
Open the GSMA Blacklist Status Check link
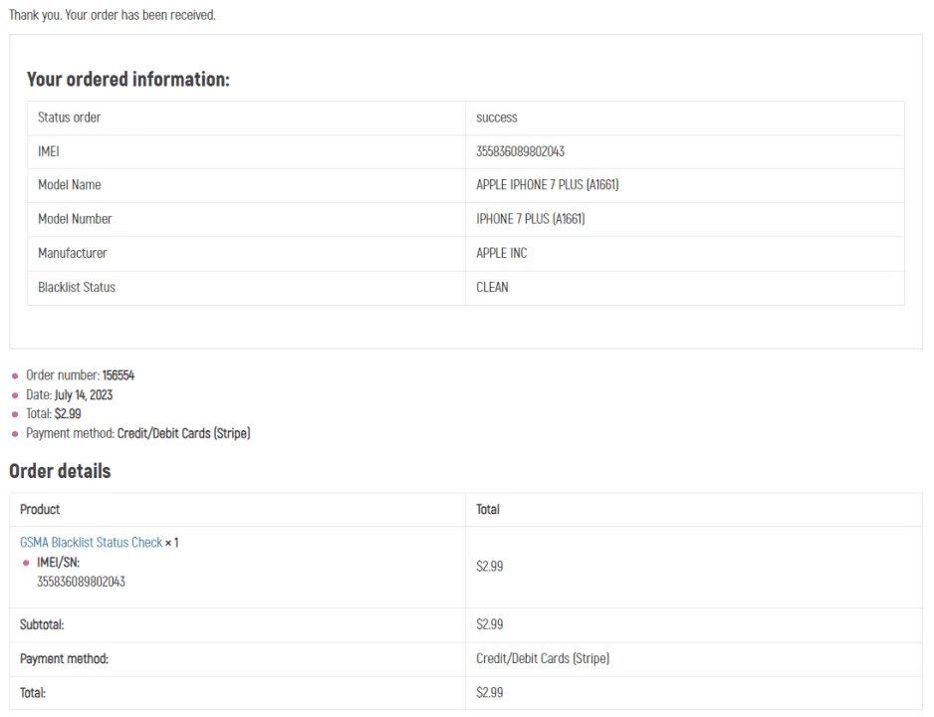pos(92,543)
